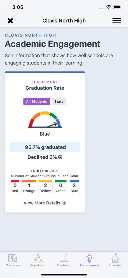This screenshot has height=278, width=128.
Task: Tap the Learn More link
Action: (45, 82)
